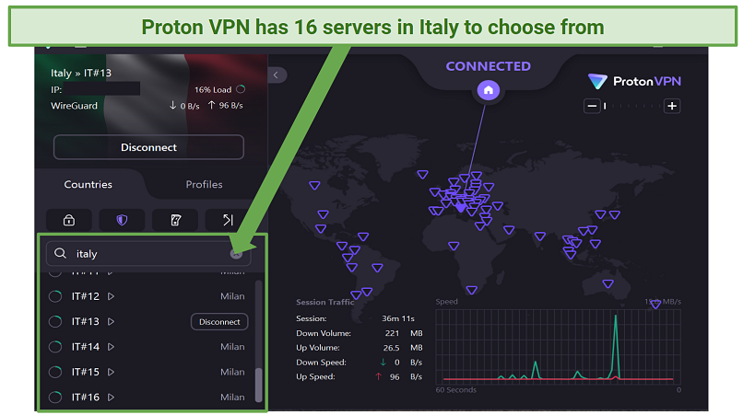Click load circle icon for IT#15
The image size is (743, 415).
(55, 372)
